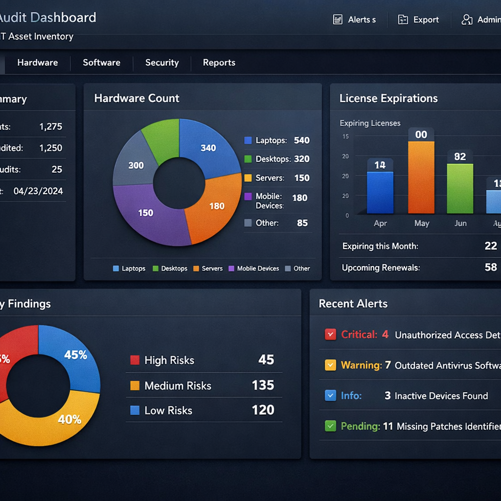This screenshot has width=501, height=501.
Task: Click the 'Expiring Licenses' chart label
Action: pos(370,123)
